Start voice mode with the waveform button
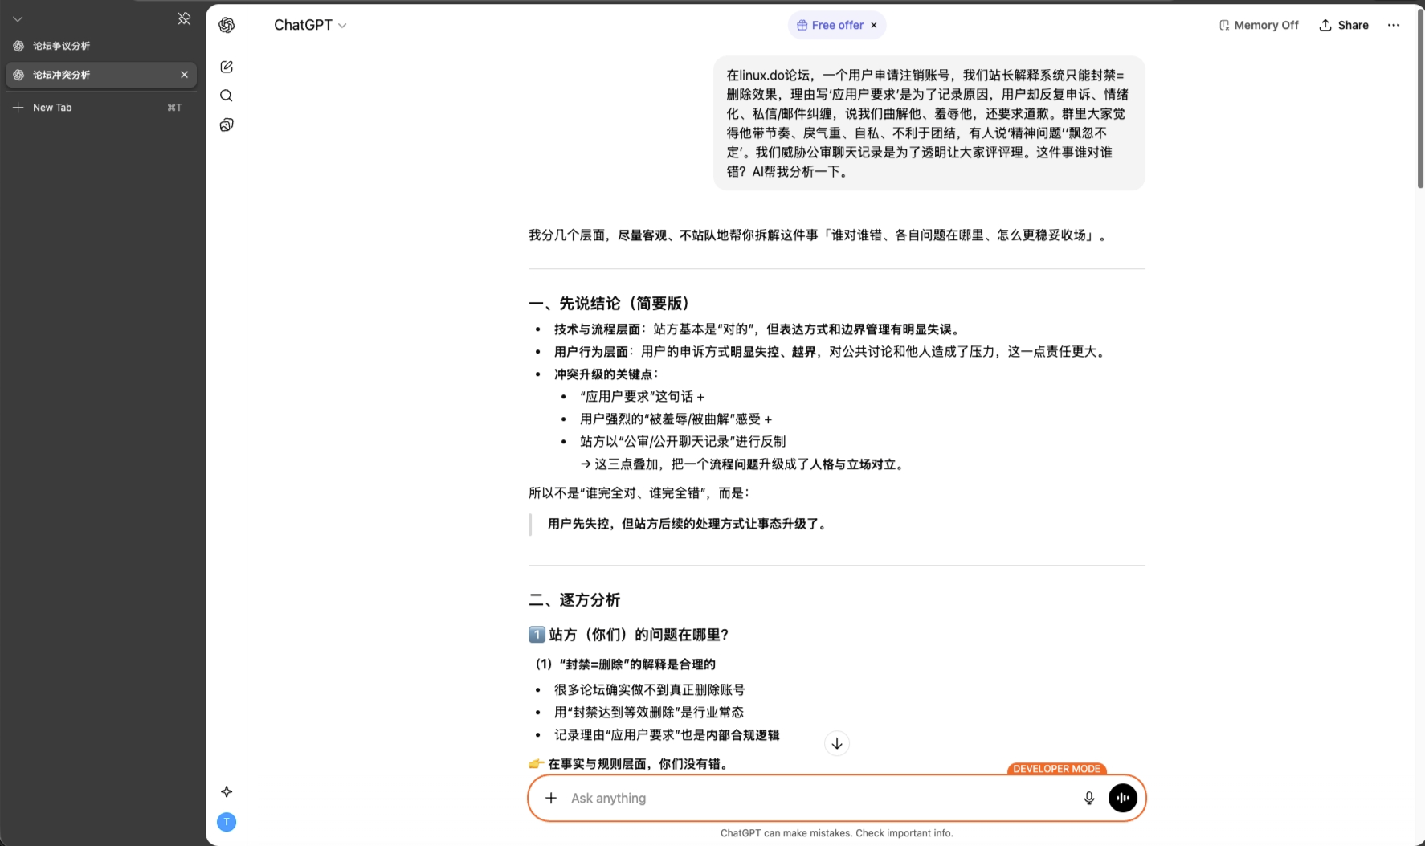Viewport: 1425px width, 846px height. [1122, 798]
